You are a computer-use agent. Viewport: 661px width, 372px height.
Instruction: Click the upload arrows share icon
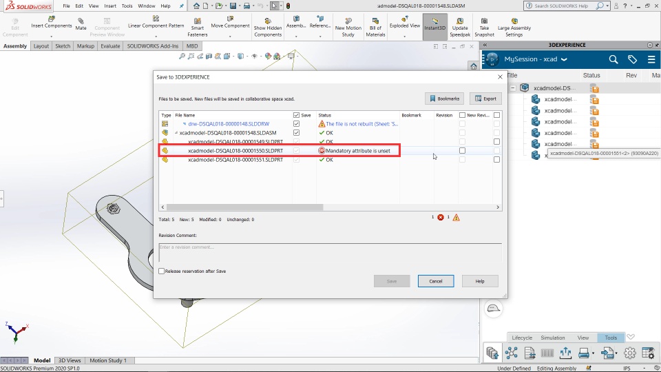[x=565, y=353]
